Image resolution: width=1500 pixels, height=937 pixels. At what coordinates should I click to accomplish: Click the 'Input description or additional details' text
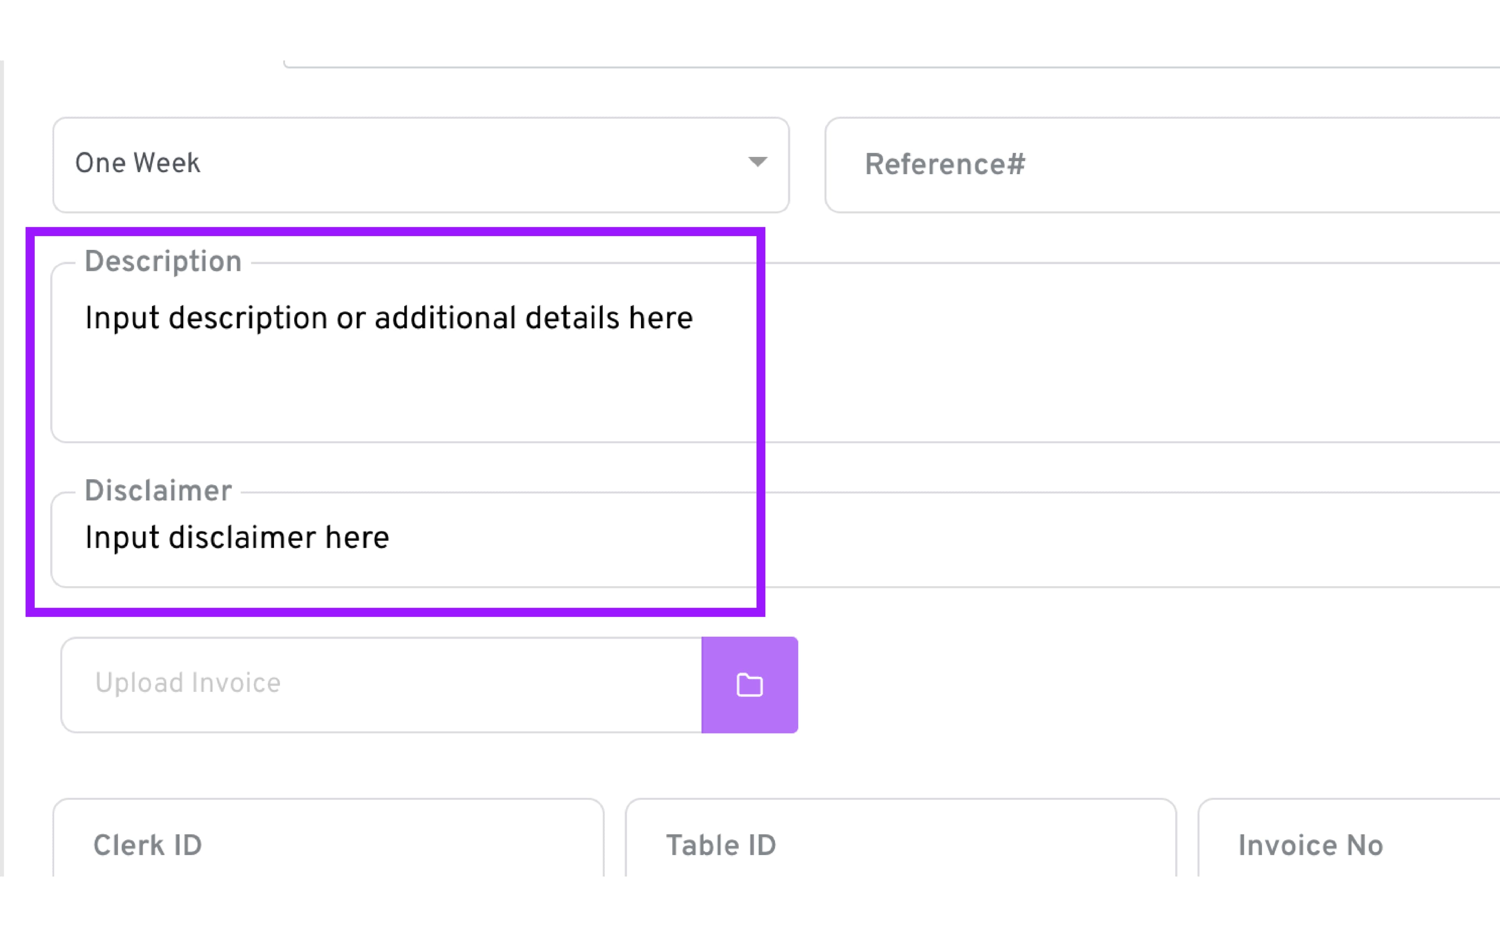(x=389, y=318)
